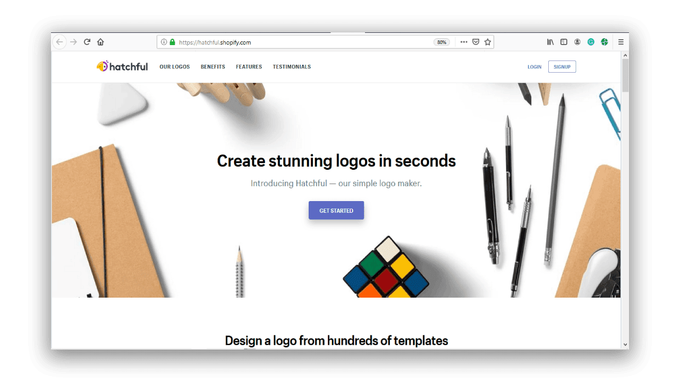This screenshot has height=382, width=680.
Task: Click the page vertical scrollbar down arrow
Action: [x=625, y=344]
